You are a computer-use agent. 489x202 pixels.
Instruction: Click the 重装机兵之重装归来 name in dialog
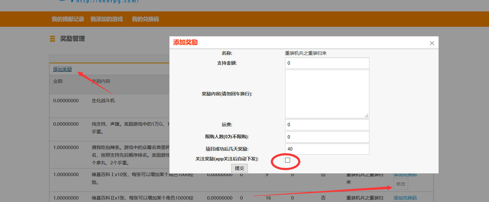306,53
